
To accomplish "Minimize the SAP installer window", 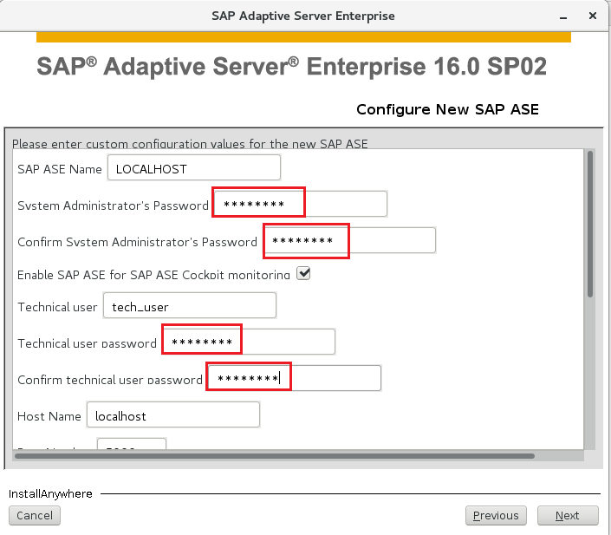I will (563, 16).
